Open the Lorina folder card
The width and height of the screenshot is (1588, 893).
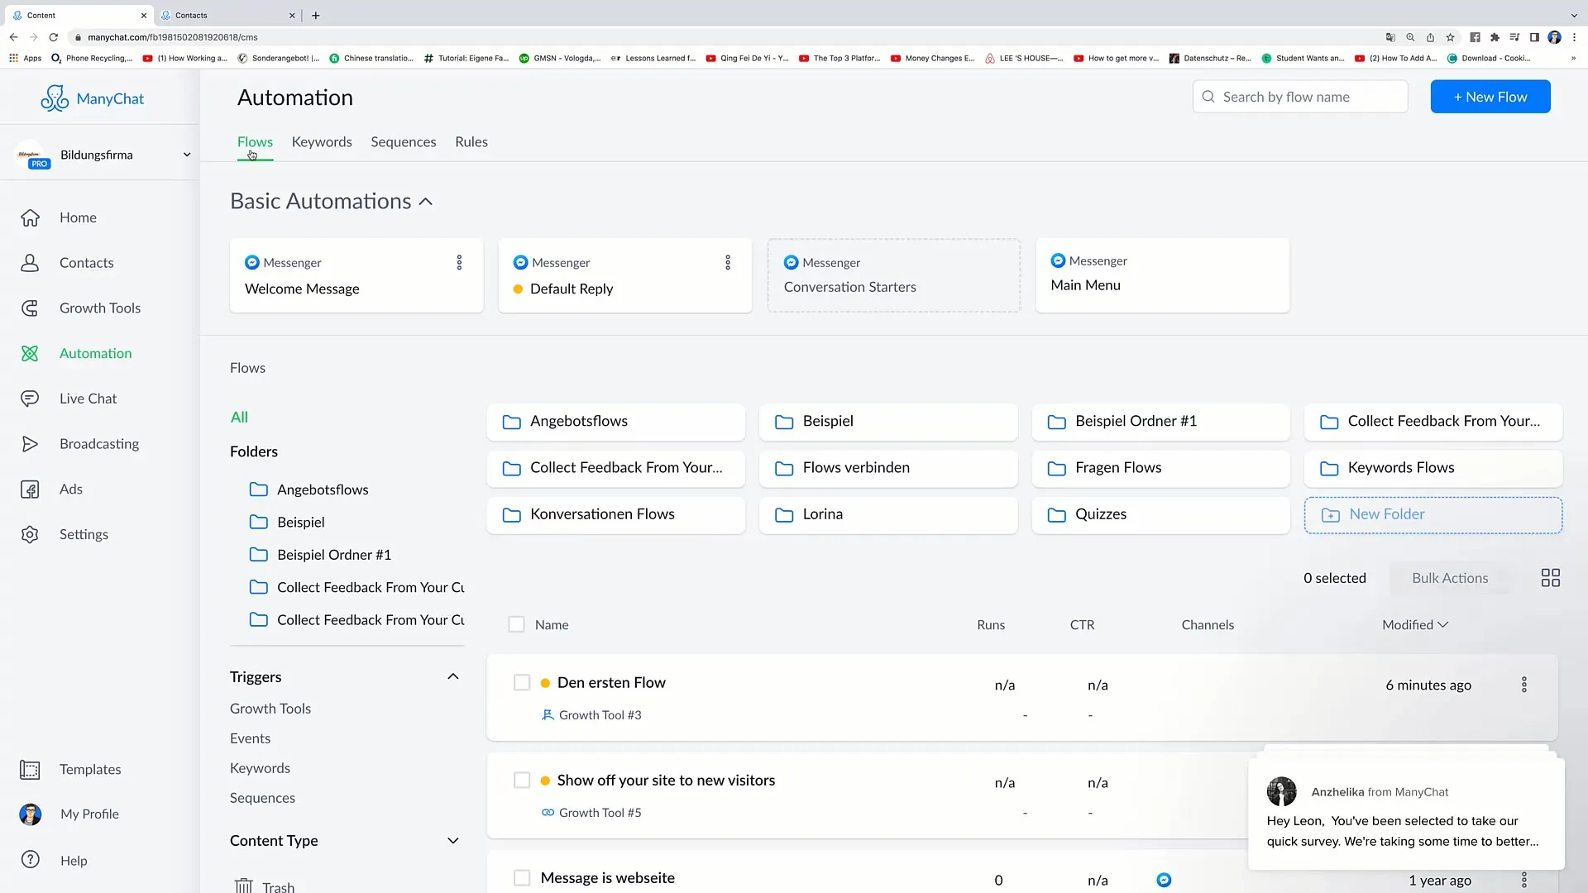888,514
